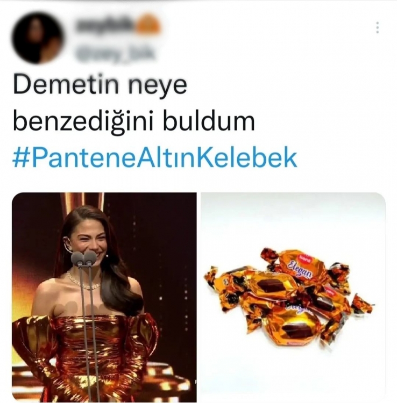Open the tweet author's profile picture
The height and width of the screenshot is (403, 397).
tap(39, 38)
